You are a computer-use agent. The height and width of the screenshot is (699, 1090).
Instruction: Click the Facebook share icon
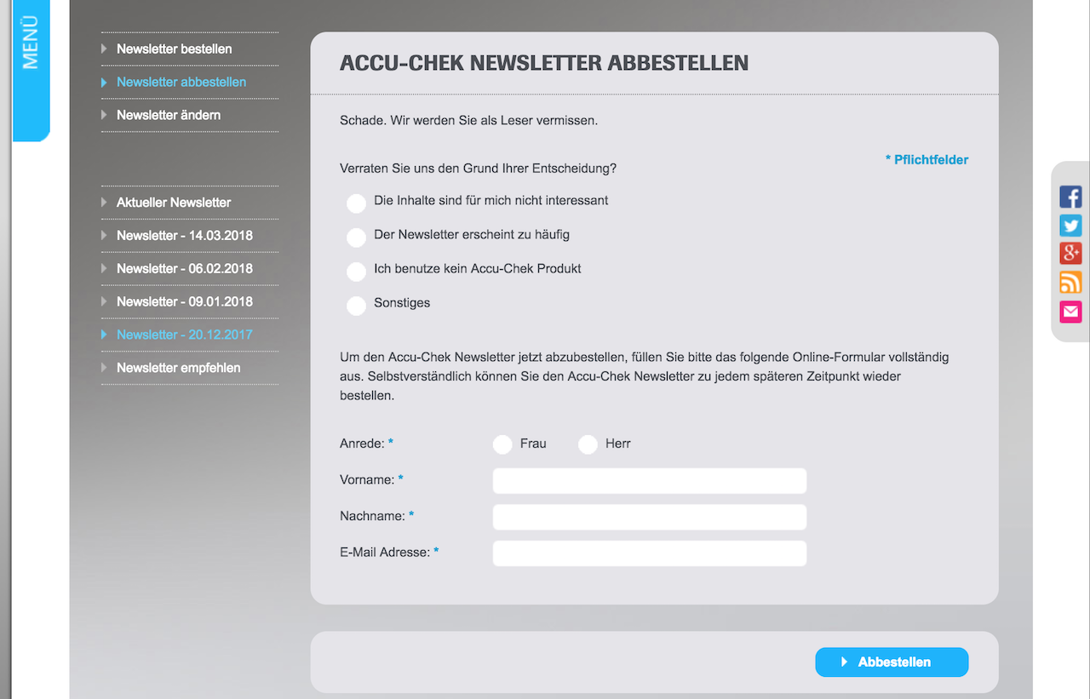[1070, 197]
